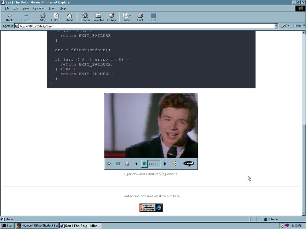Open the View menu
Image resolution: width=306 pixels, height=229 pixels.
click(26, 8)
